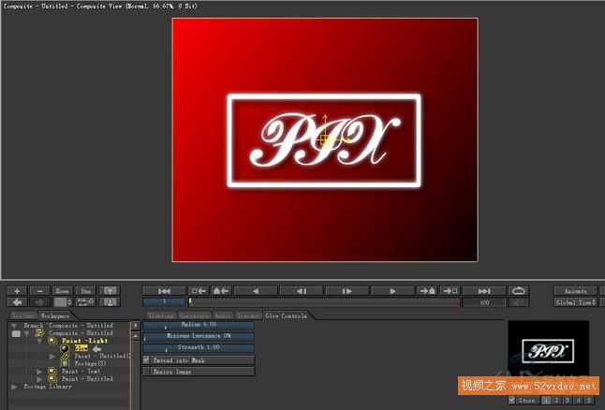Expand the Paint - Untitled(2) operator
Viewport: 605px width, 410px height.
click(52, 357)
